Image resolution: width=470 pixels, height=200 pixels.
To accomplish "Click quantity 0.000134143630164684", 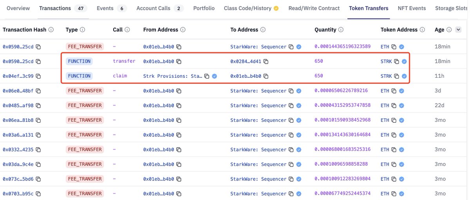I will pyautogui.click(x=343, y=135).
